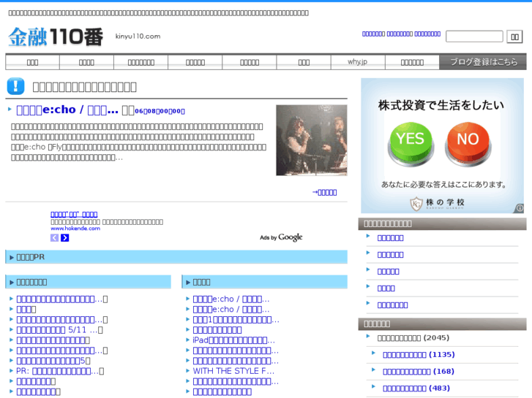Select the category link with count (168)
Image resolution: width=532 pixels, height=398 pixels.
(x=419, y=372)
